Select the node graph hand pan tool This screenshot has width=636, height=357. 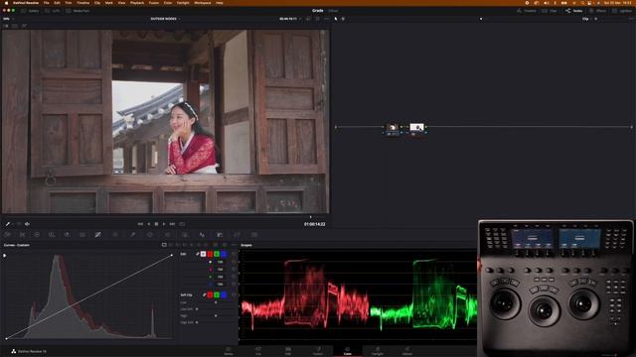point(343,19)
